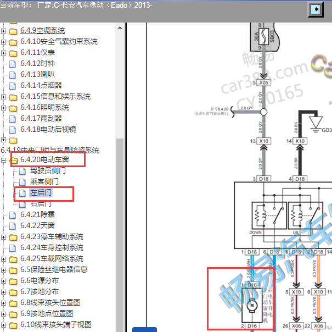The image size is (332, 332).
Task: Click the folder icon beside 6.4.16照明系统
Action: point(13,108)
